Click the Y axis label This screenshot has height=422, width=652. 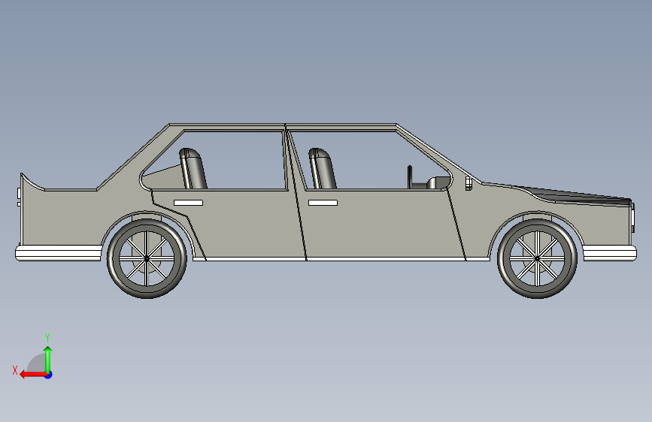click(x=47, y=337)
